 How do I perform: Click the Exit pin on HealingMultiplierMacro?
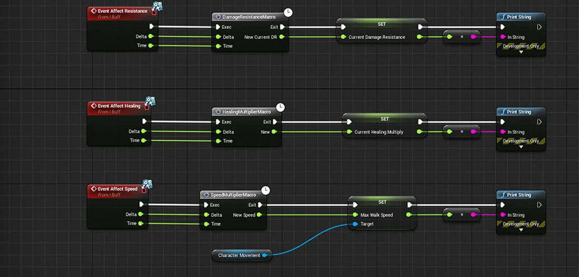coord(275,122)
